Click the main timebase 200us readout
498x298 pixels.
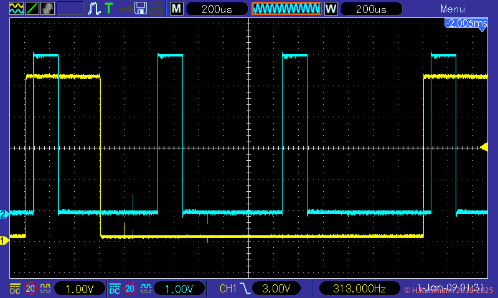[217, 9]
